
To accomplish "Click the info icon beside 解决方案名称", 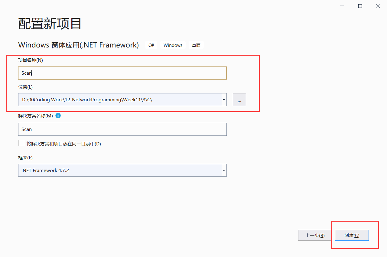I will 58,115.
